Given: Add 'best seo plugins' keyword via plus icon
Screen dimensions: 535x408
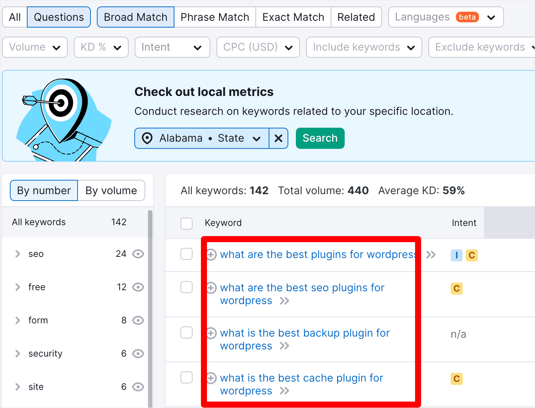Looking at the screenshot, I should click(x=212, y=288).
